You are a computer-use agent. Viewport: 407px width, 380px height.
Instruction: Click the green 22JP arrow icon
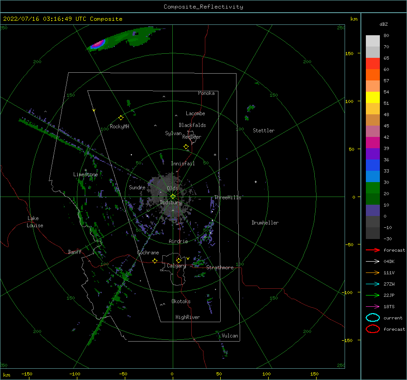(x=373, y=295)
